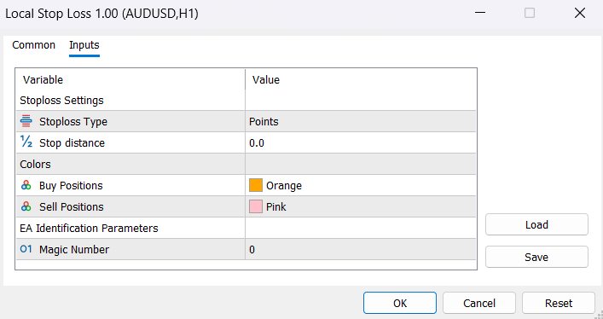
Task: Select the Sell Positions variable label
Action: 71,206
